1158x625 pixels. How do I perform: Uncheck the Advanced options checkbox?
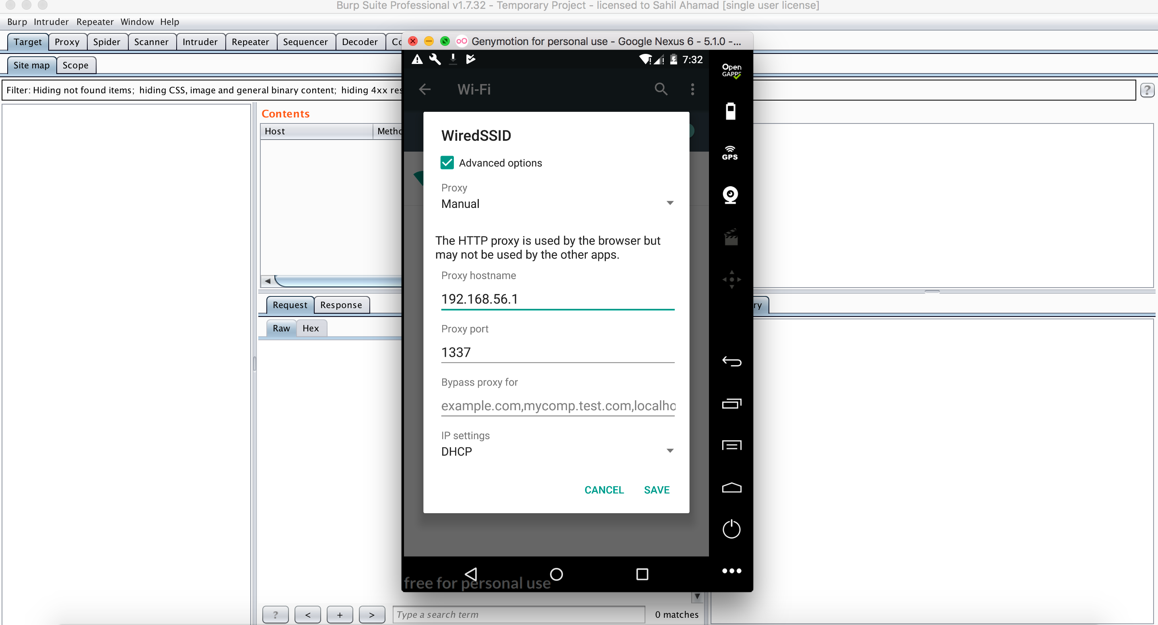tap(447, 162)
